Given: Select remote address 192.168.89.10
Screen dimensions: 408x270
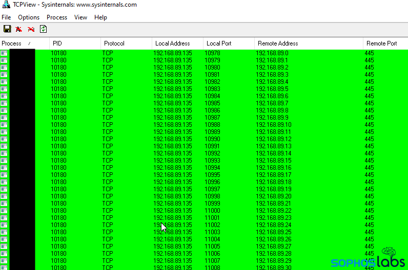Looking at the screenshot, I should coord(274,125).
